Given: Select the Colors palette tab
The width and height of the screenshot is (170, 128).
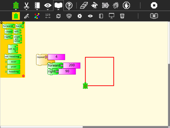Looking at the screenshot, I should tap(37, 16).
